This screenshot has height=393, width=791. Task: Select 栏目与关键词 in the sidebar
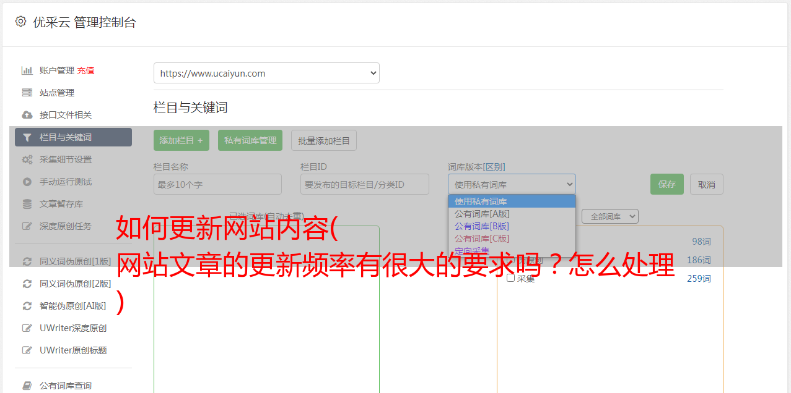pyautogui.click(x=73, y=137)
